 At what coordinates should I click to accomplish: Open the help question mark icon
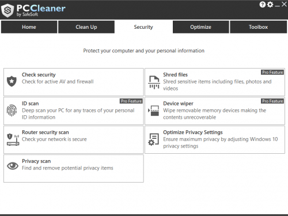pyautogui.click(x=262, y=5)
